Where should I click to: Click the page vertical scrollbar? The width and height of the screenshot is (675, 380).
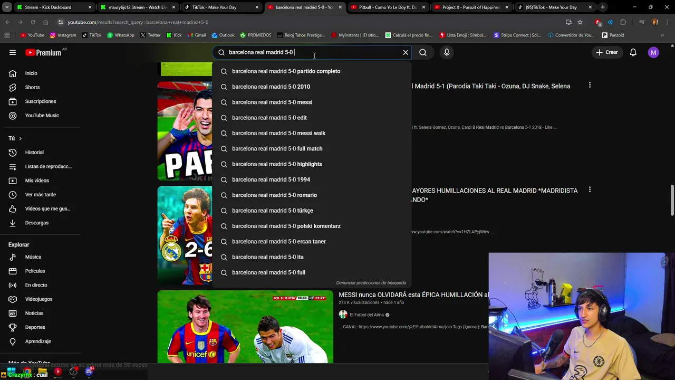(x=672, y=200)
